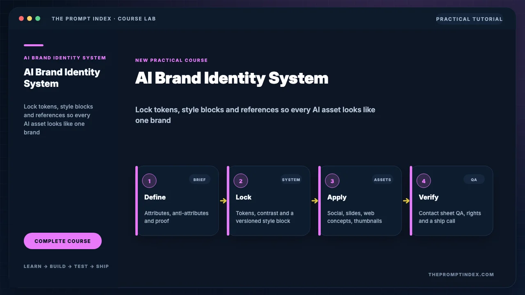This screenshot has height=295, width=525.
Task: Click the main AI Brand Identity System headline
Action: (x=232, y=78)
